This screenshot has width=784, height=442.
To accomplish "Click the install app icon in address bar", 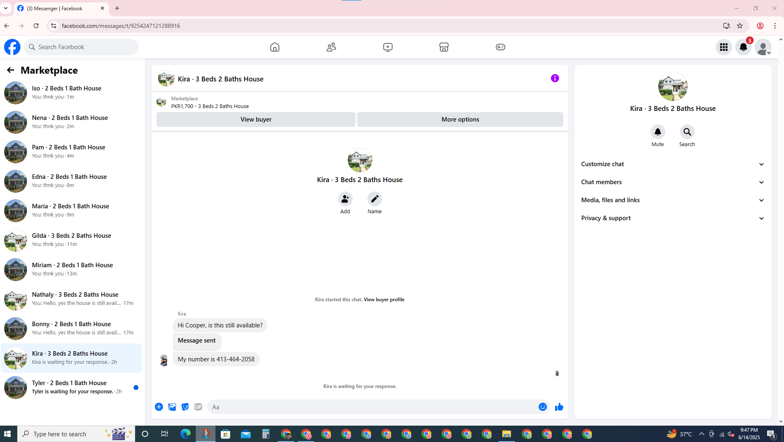I will [726, 26].
